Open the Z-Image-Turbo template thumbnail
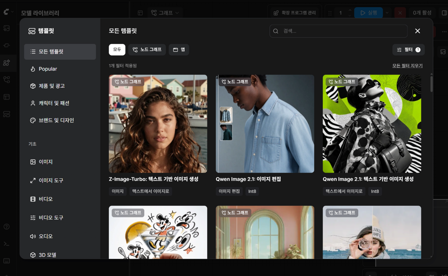The height and width of the screenshot is (276, 448). 158,124
